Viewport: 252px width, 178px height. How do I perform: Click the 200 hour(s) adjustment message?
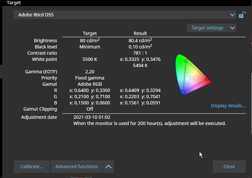click(150, 123)
